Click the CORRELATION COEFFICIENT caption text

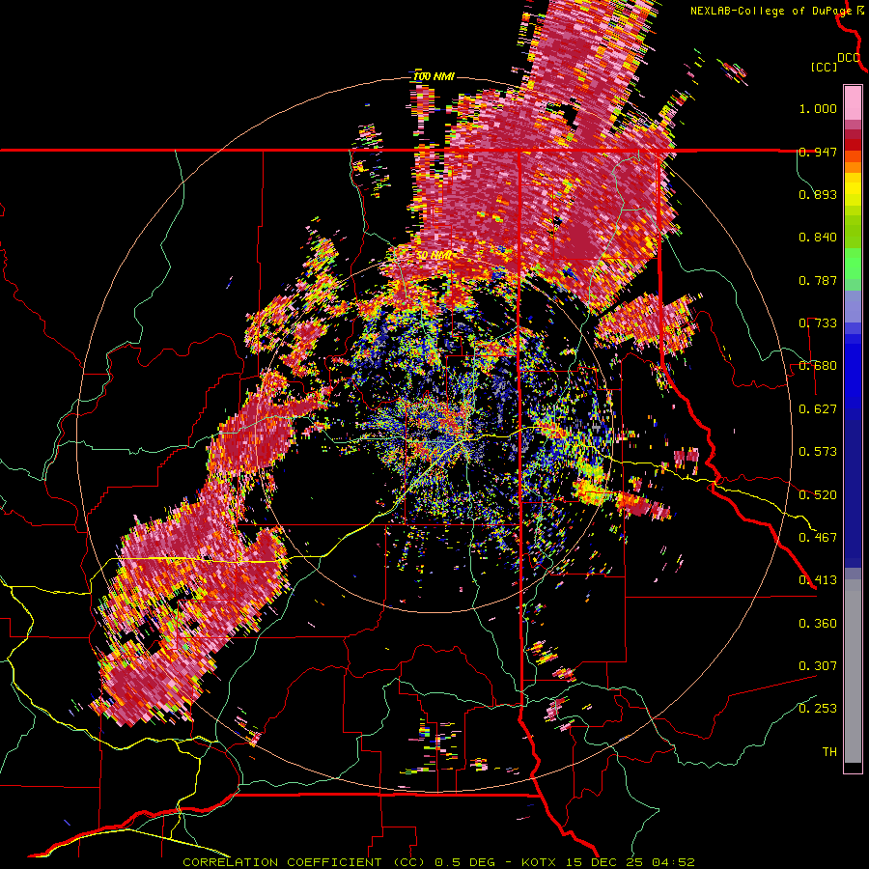[x=282, y=862]
